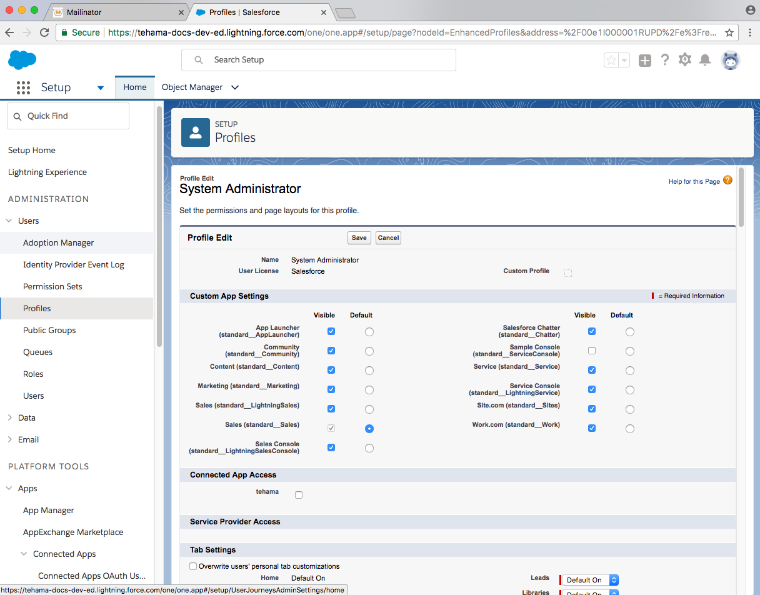760x595 pixels.
Task: Go to Setup Home
Action: tap(32, 150)
